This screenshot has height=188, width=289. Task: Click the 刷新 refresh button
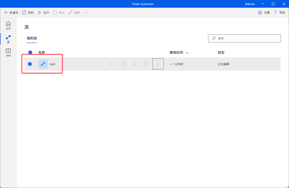[28, 13]
